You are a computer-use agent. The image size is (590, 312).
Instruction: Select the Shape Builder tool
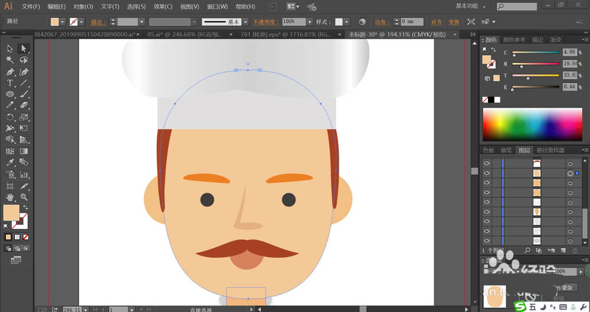10,140
